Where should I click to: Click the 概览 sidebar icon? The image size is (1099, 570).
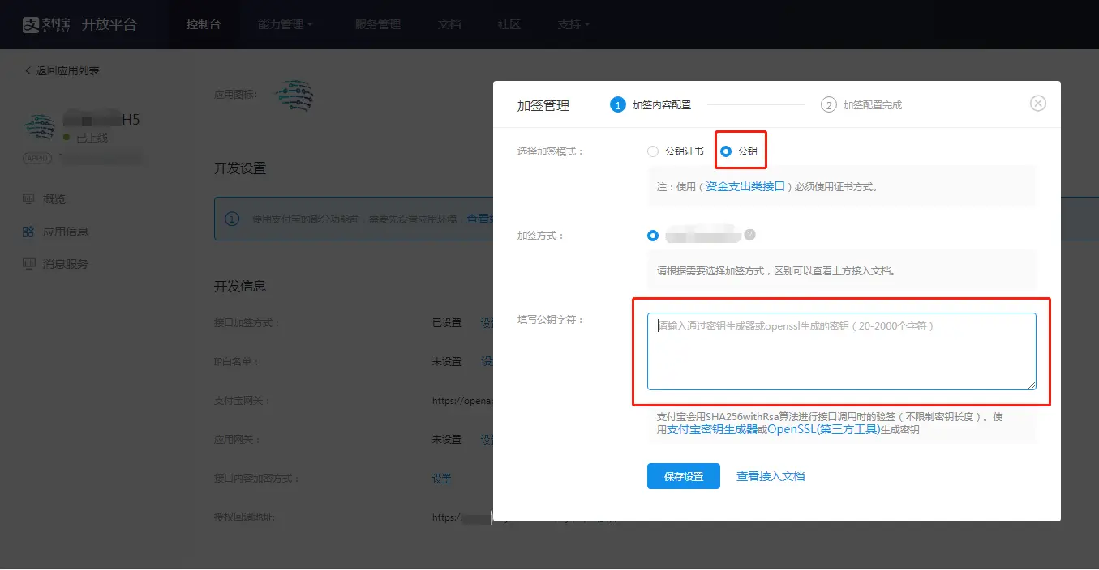(x=28, y=199)
